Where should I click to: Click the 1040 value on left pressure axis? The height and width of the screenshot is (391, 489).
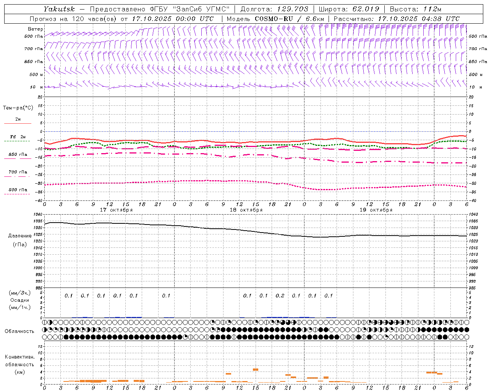click(x=37, y=215)
